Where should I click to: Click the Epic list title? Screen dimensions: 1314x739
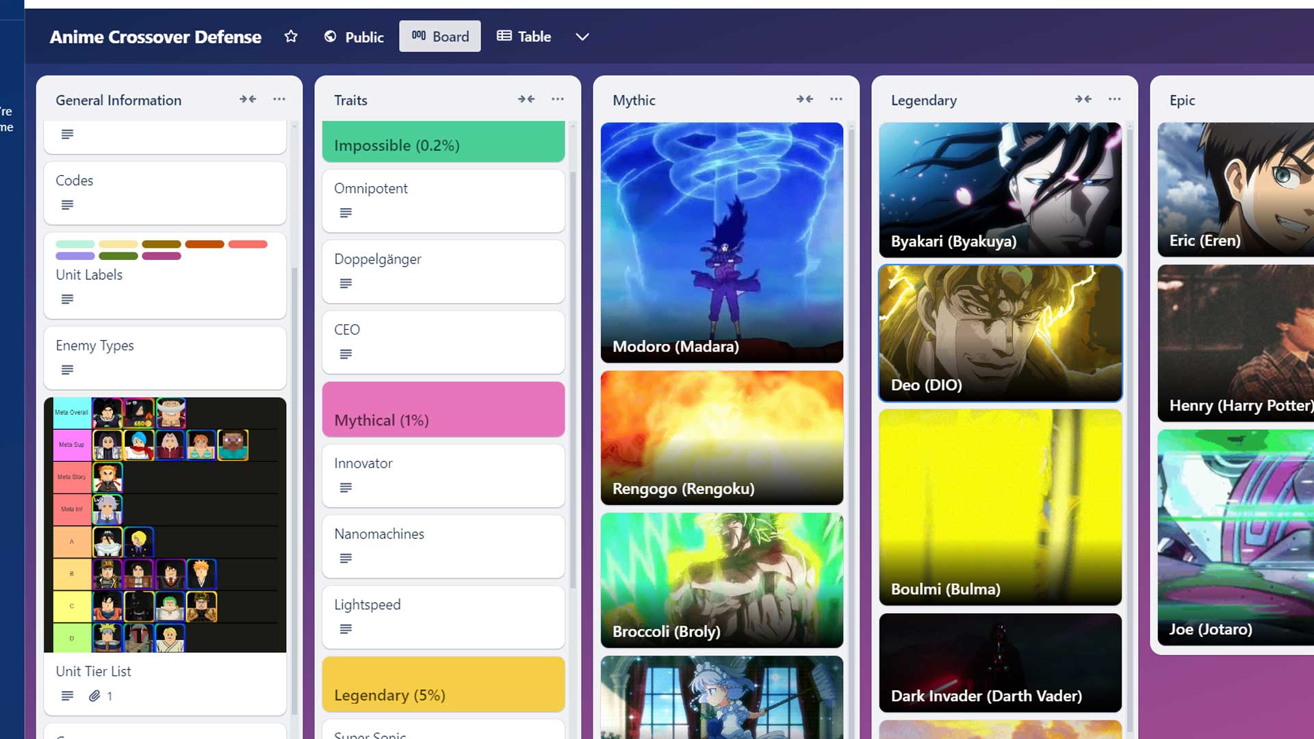pos(1182,100)
